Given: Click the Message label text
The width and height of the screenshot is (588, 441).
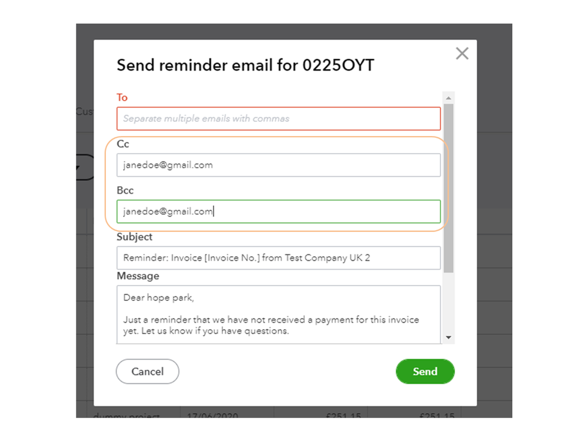Looking at the screenshot, I should click(138, 276).
